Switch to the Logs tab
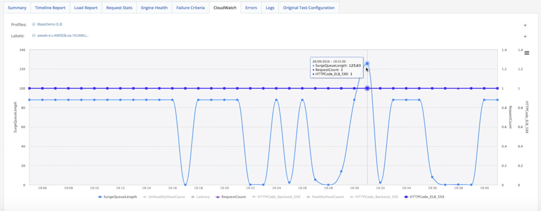Image resolution: width=541 pixels, height=211 pixels. pyautogui.click(x=270, y=8)
